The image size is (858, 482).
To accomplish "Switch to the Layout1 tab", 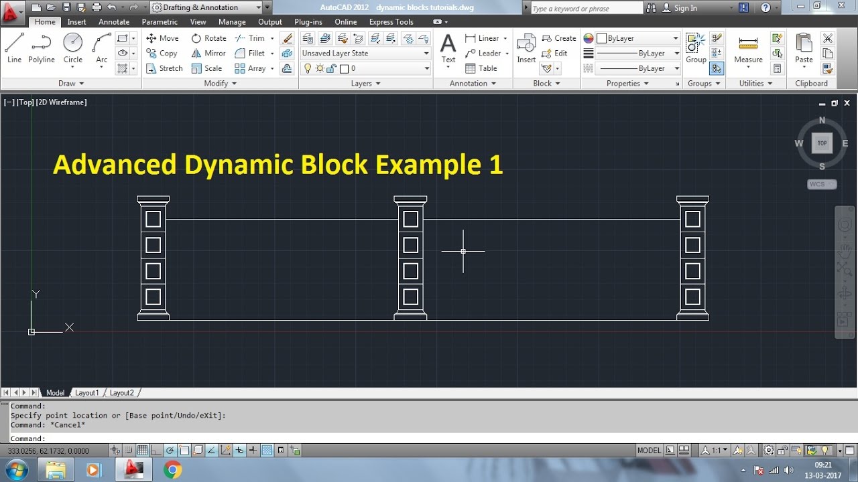I will (86, 393).
